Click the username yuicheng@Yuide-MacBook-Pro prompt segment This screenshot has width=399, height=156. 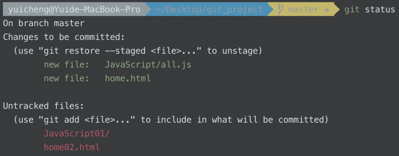pos(74,10)
